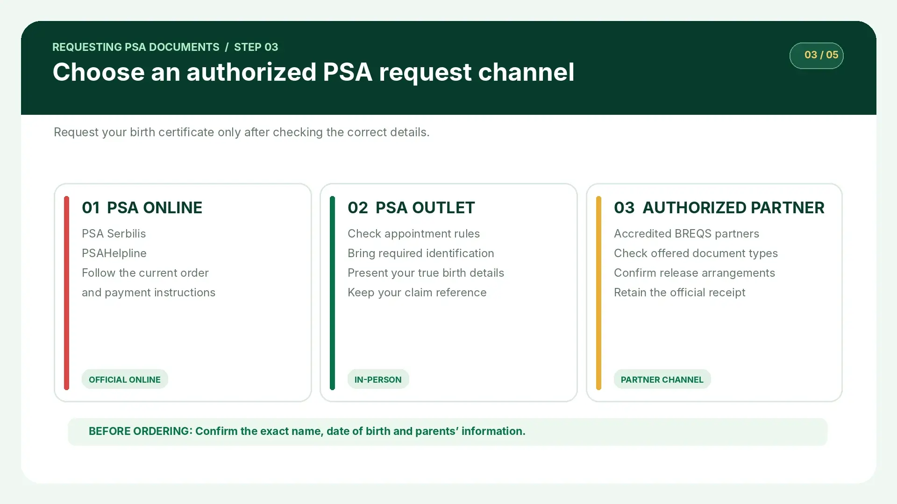Click the red accent bar on PSA Online card
This screenshot has height=504, width=897.
click(x=66, y=293)
